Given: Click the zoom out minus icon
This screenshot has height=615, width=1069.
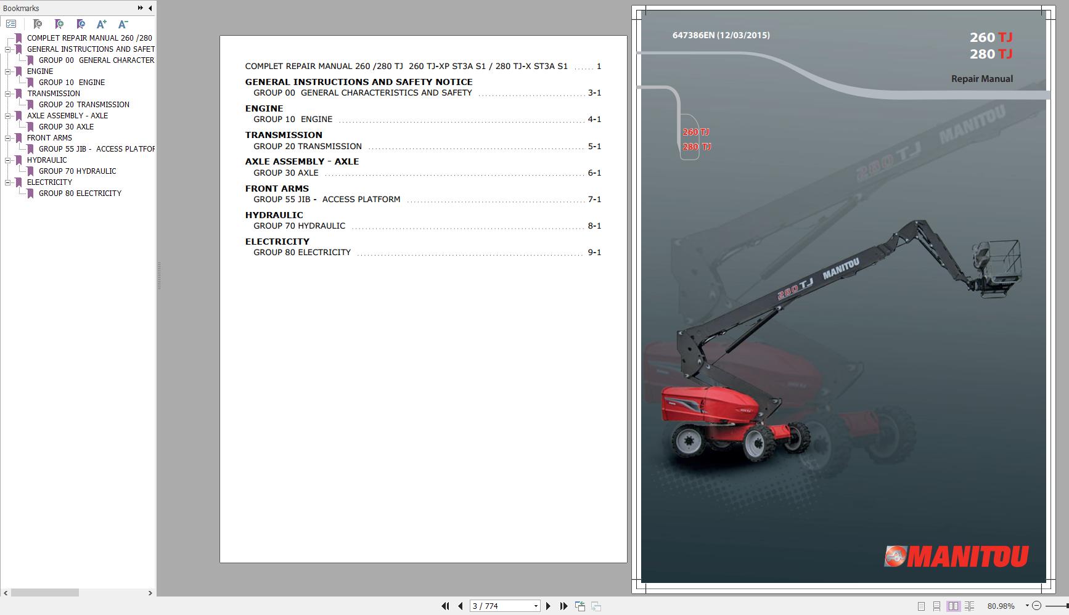Looking at the screenshot, I should tap(1036, 606).
